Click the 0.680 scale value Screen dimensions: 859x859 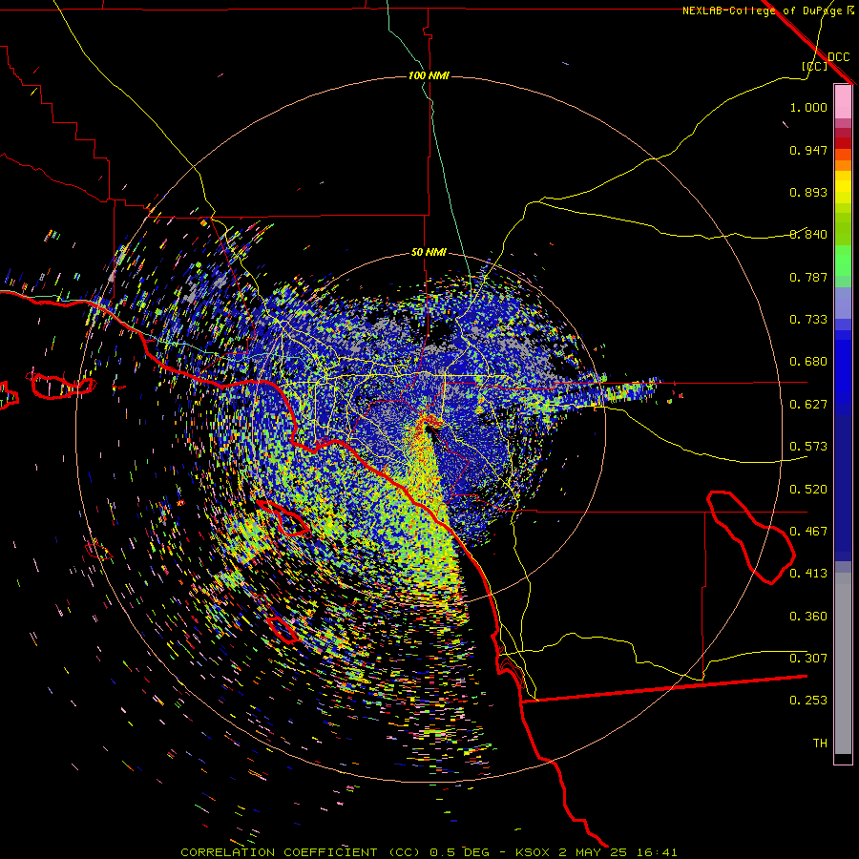coord(808,362)
